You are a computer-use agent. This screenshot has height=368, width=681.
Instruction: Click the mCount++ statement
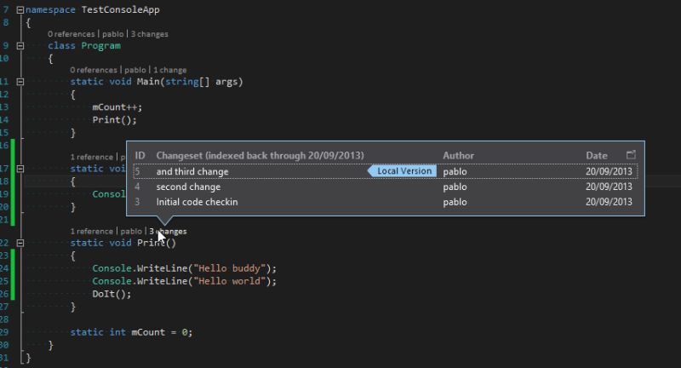pyautogui.click(x=117, y=106)
